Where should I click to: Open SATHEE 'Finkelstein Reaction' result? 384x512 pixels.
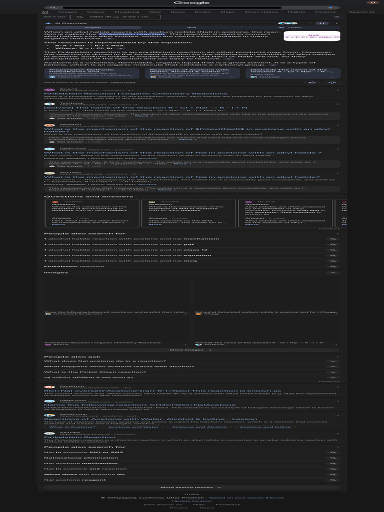pyautogui.click(x=79, y=437)
